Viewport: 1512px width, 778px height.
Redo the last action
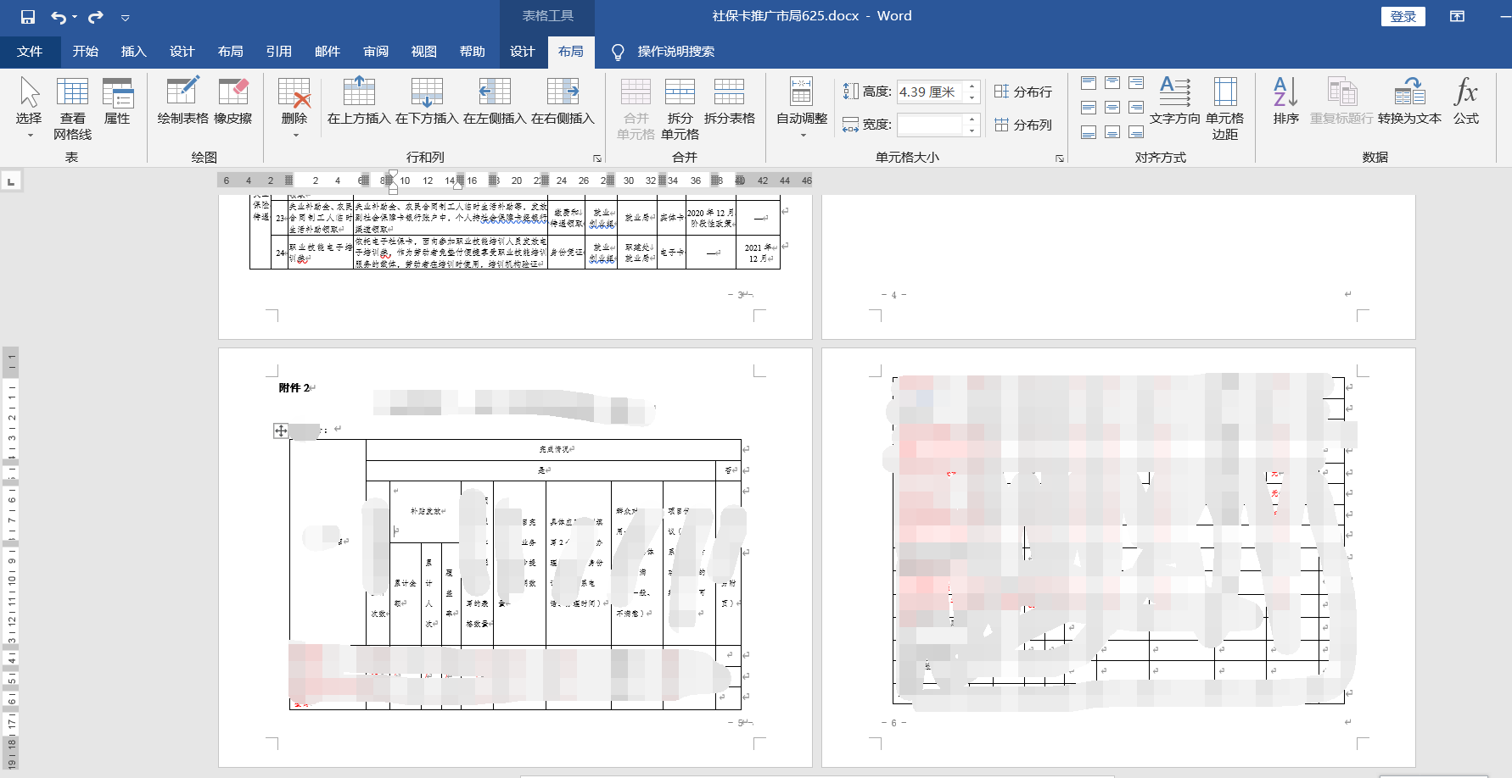pyautogui.click(x=95, y=17)
